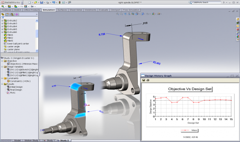Image resolution: width=240 pixels, height=142 pixels.
Task: Click the Open folder icon
Action: coord(36,2)
